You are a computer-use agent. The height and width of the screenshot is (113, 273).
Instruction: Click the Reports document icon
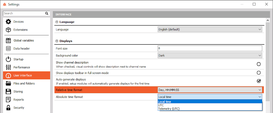point(8,100)
